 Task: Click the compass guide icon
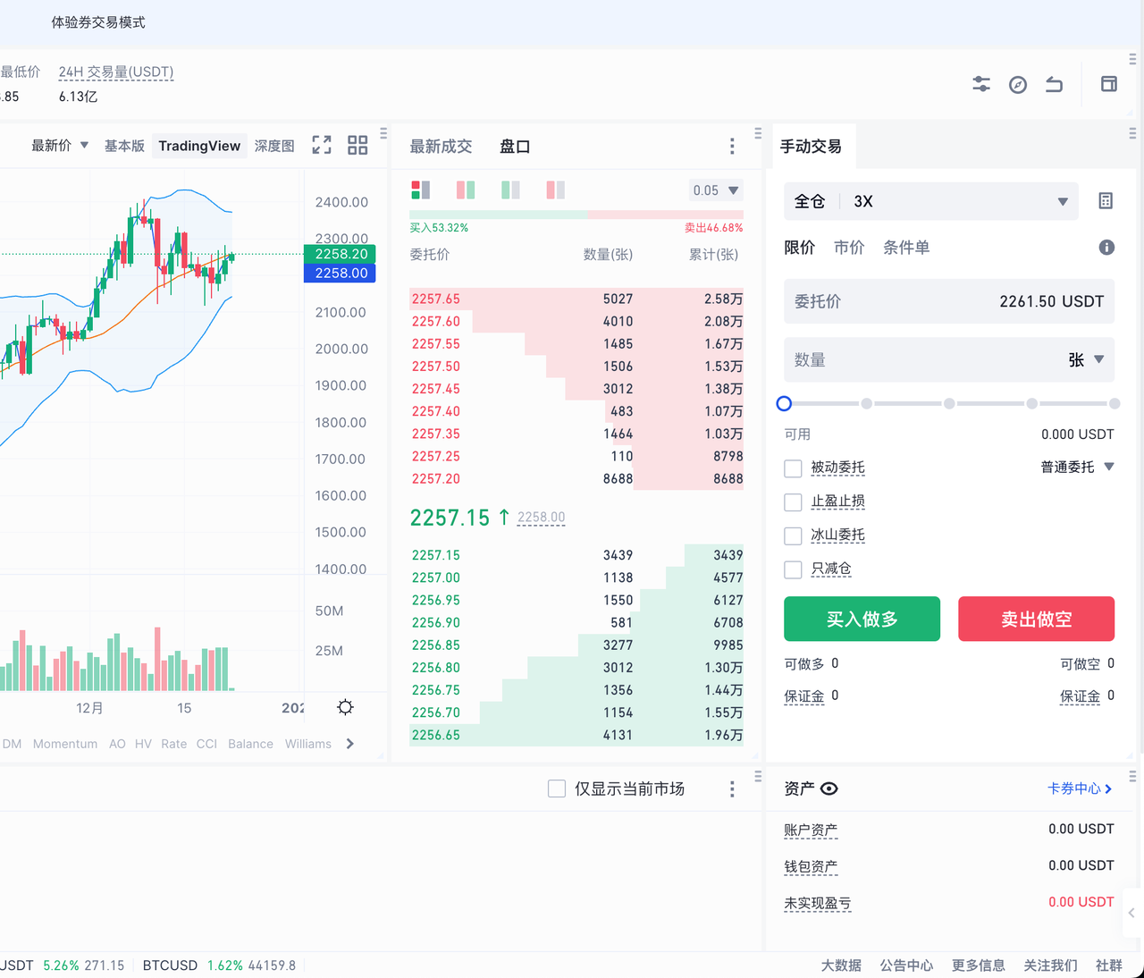[1018, 85]
